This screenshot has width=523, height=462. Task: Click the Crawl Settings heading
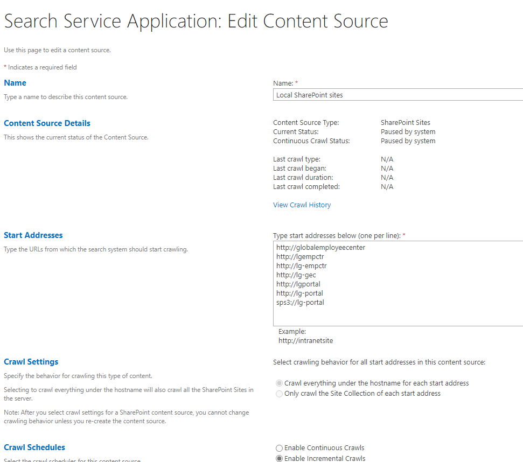31,362
